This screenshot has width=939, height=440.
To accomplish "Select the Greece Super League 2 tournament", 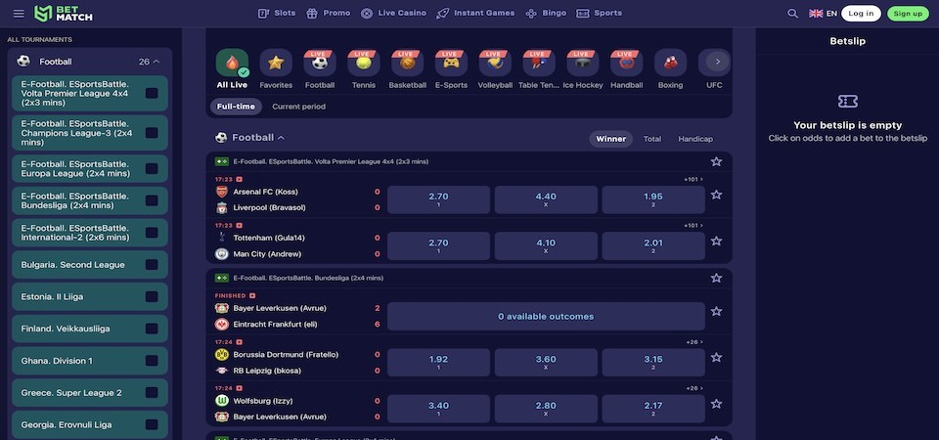I will click(90, 393).
